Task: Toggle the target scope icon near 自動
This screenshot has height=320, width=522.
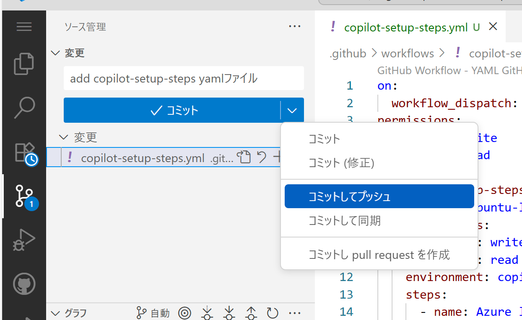Action: 185,313
